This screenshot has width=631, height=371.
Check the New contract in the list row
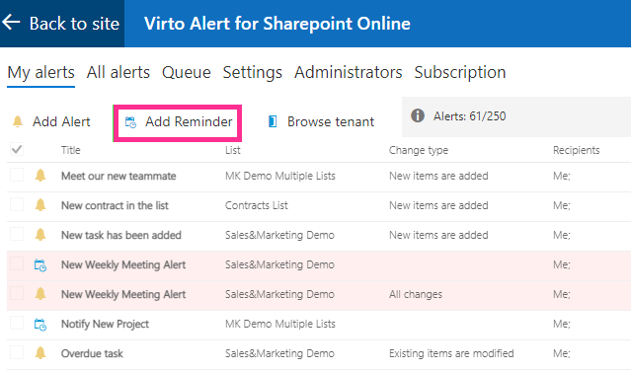pos(17,204)
